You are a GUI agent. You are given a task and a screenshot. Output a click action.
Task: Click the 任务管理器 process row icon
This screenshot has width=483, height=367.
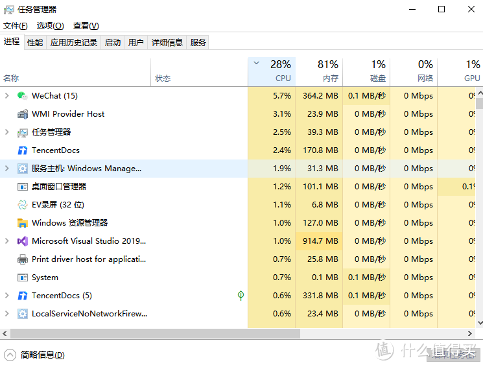click(x=23, y=132)
